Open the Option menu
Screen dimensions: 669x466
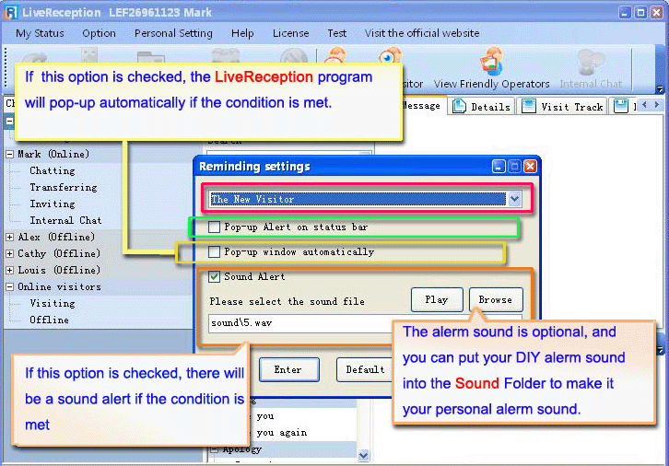99,33
